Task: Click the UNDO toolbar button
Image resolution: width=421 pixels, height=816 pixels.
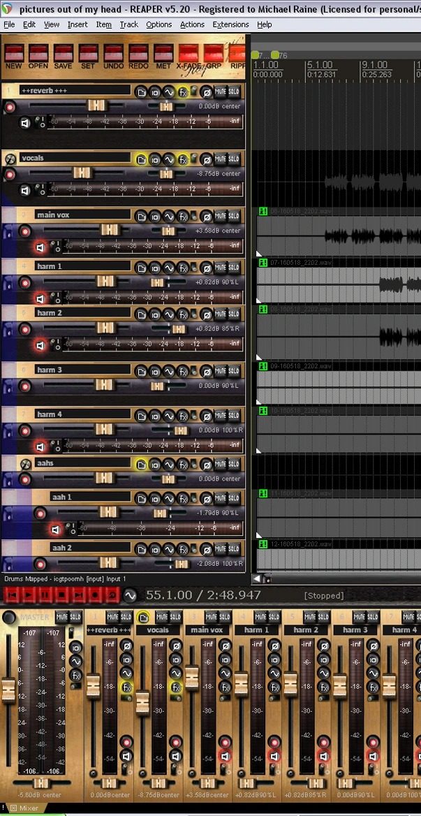Action: tap(113, 57)
